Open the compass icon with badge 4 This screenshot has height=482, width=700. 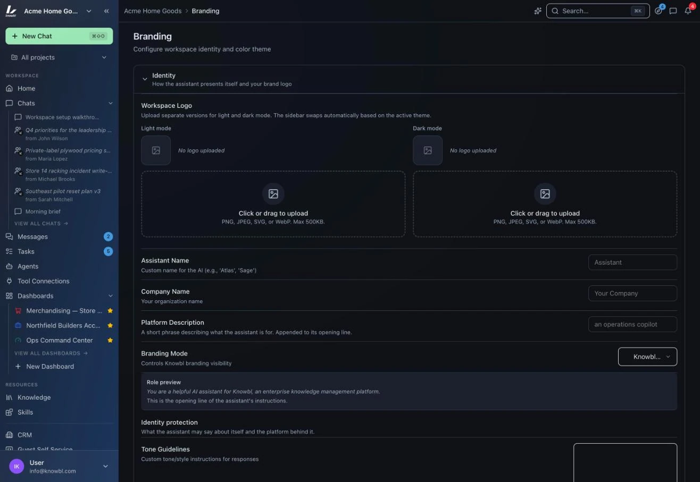coord(659,11)
